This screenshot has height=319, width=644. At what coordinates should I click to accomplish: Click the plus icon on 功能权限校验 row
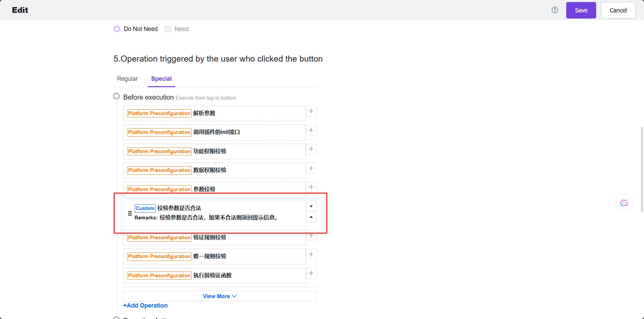tap(311, 149)
